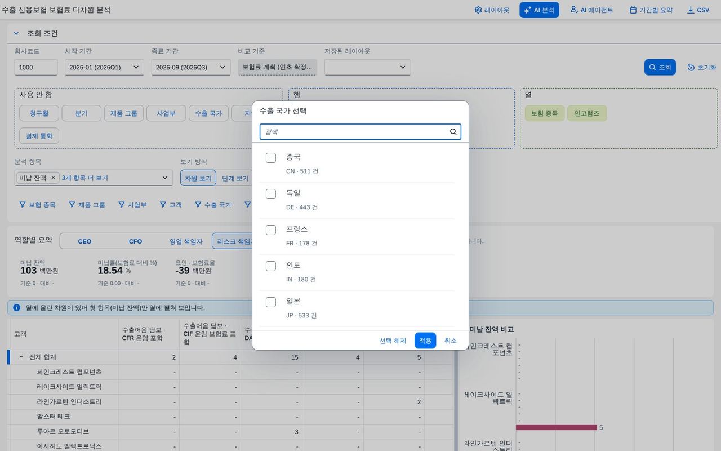Select 차원 보기 view mode
Viewport: 721px width, 451px height.
[198, 178]
